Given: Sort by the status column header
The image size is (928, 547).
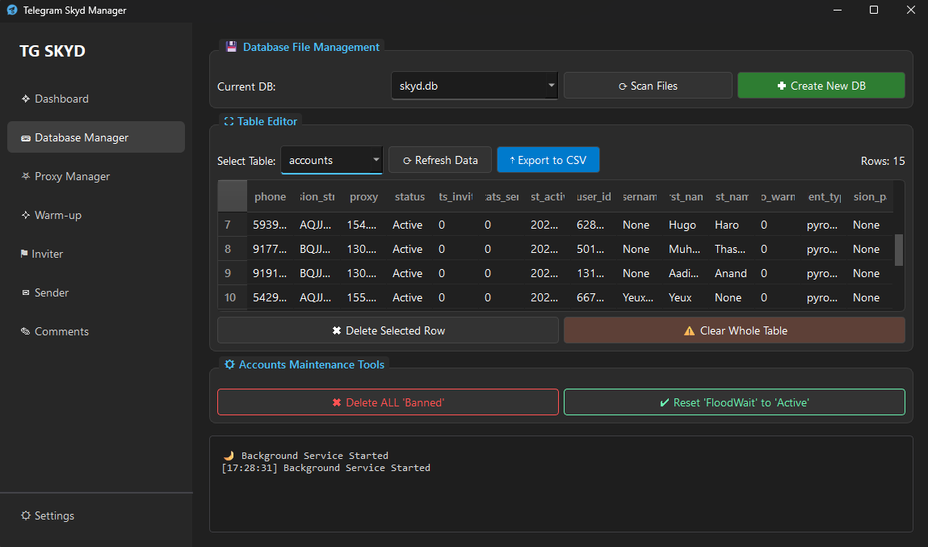Looking at the screenshot, I should [409, 197].
